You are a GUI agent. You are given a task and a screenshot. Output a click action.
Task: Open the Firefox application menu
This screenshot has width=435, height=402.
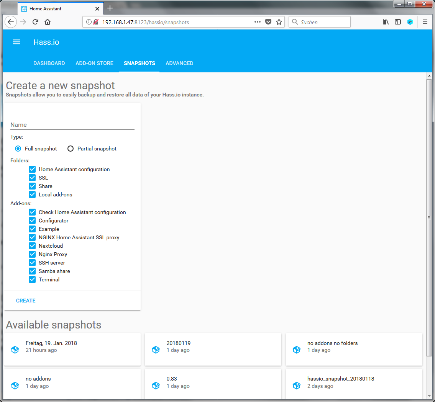[x=425, y=22]
